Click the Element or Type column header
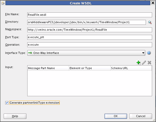This screenshot has width=156, height=122. pos(89,68)
